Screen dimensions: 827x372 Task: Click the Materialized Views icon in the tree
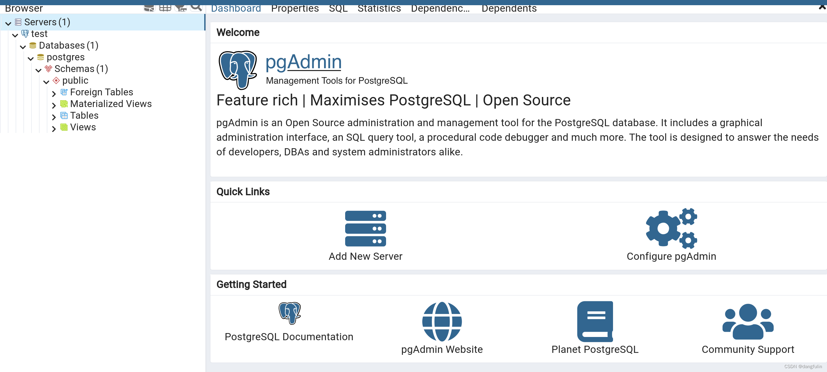pyautogui.click(x=64, y=104)
